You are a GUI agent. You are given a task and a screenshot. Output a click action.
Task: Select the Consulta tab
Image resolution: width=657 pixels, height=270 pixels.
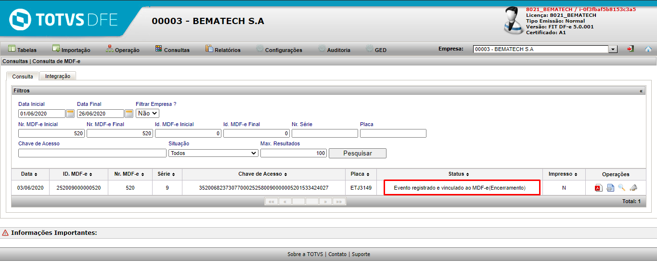point(23,77)
